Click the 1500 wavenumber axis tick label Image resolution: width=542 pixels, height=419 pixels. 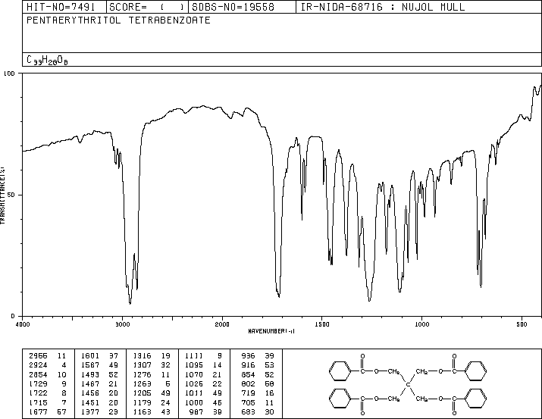tap(322, 324)
